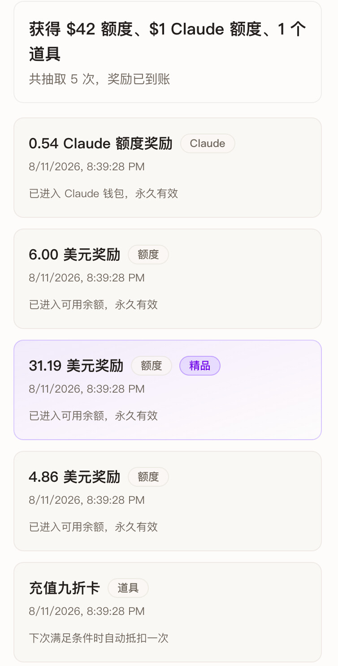Select the 充值九折卡 title
Viewport: 338px width, 666px height.
tap(65, 588)
